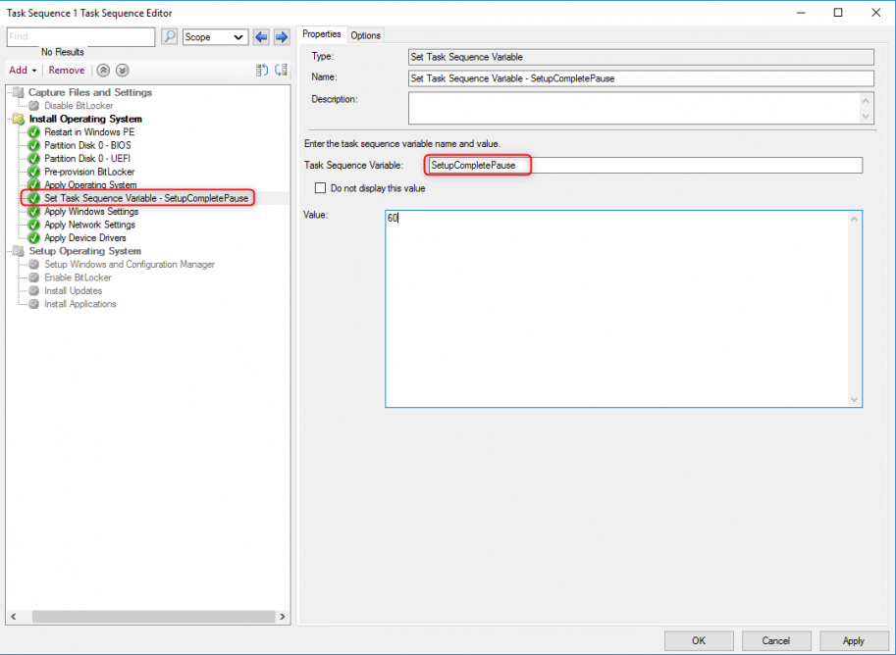Click the Apply button
The image size is (896, 655).
852,640
